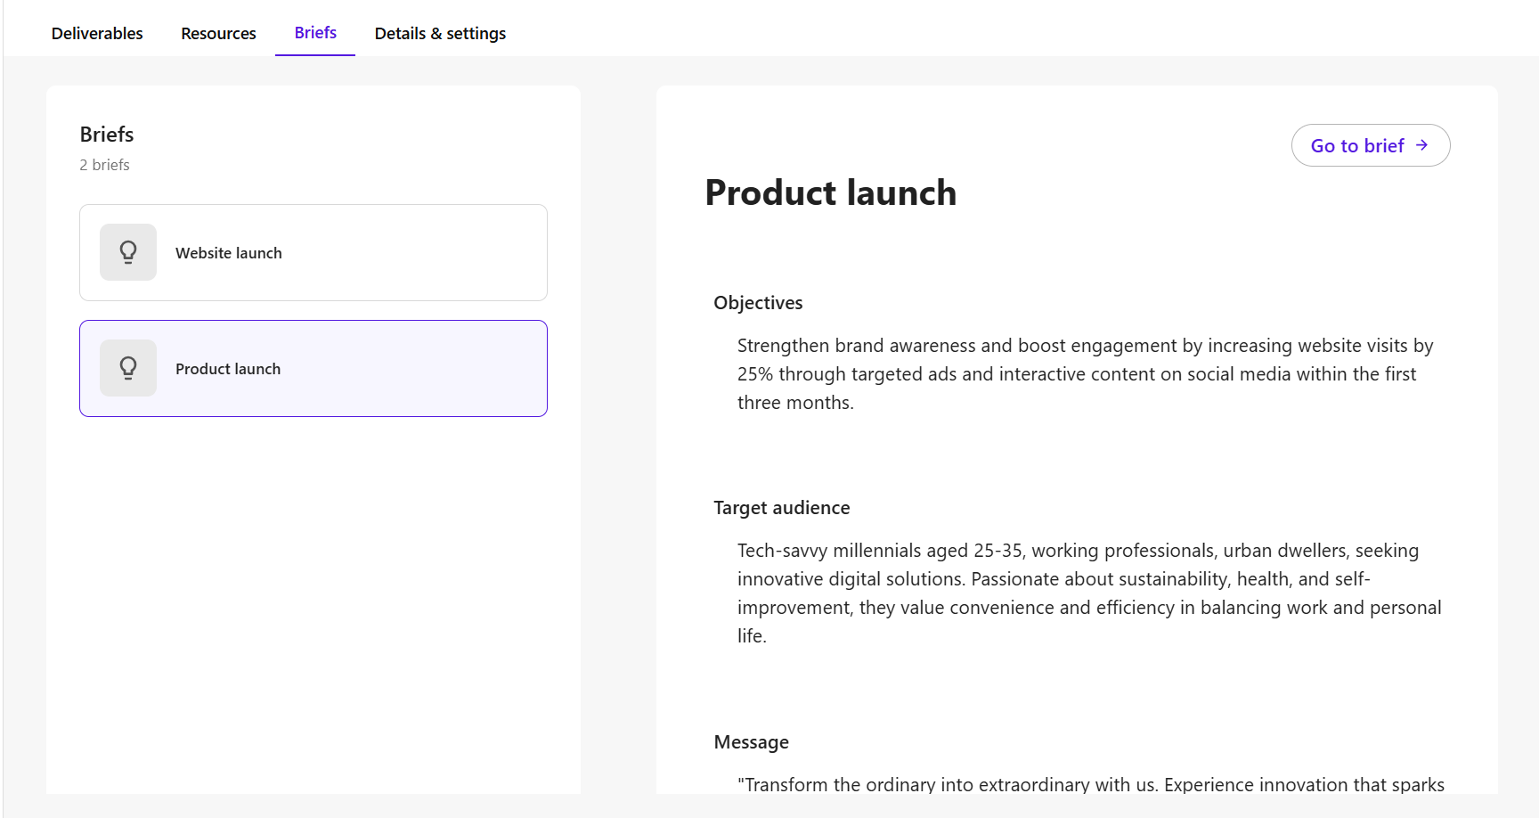This screenshot has width=1539, height=818.
Task: Click the Target audience section heading
Action: (x=782, y=508)
